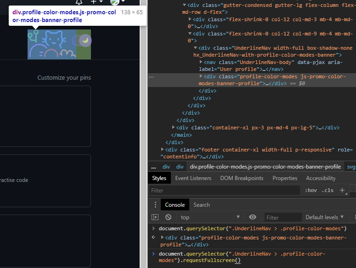
Task: Open the Default levels dropdown
Action: [324, 217]
